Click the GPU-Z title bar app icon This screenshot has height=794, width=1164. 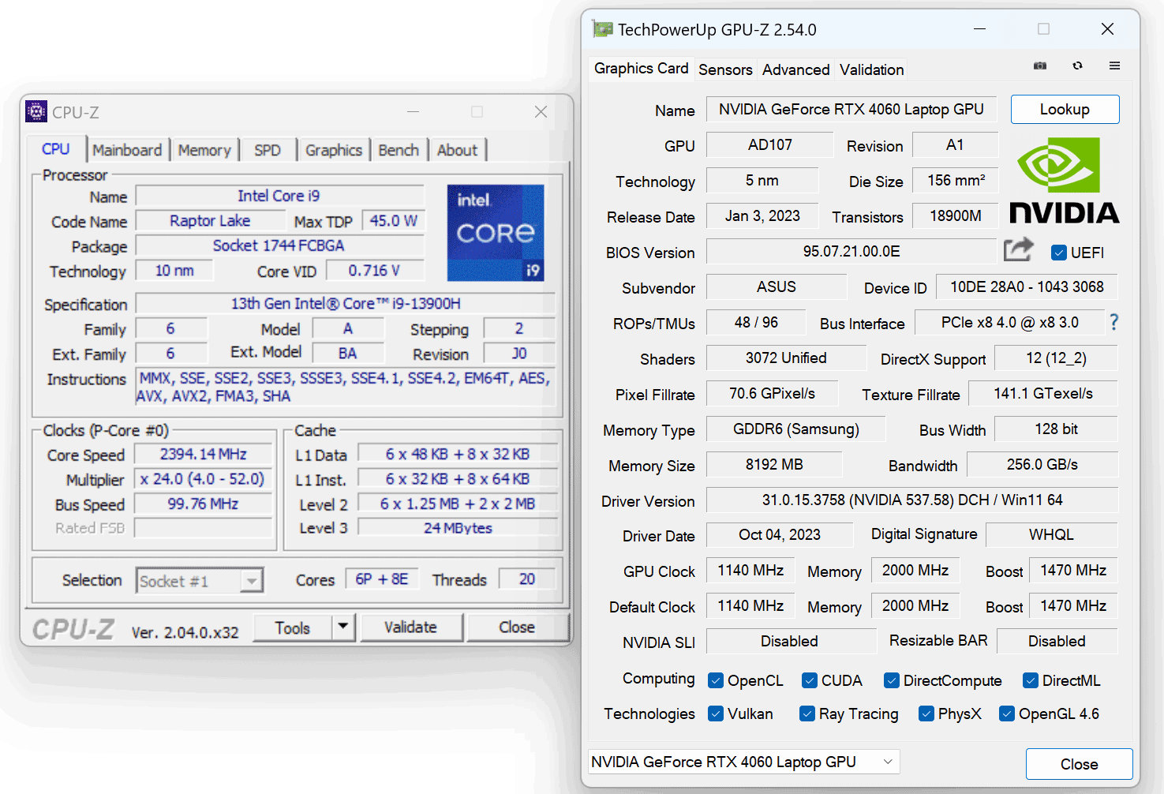tap(602, 30)
